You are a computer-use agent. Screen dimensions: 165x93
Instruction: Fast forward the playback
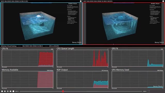[x=11, y=91]
